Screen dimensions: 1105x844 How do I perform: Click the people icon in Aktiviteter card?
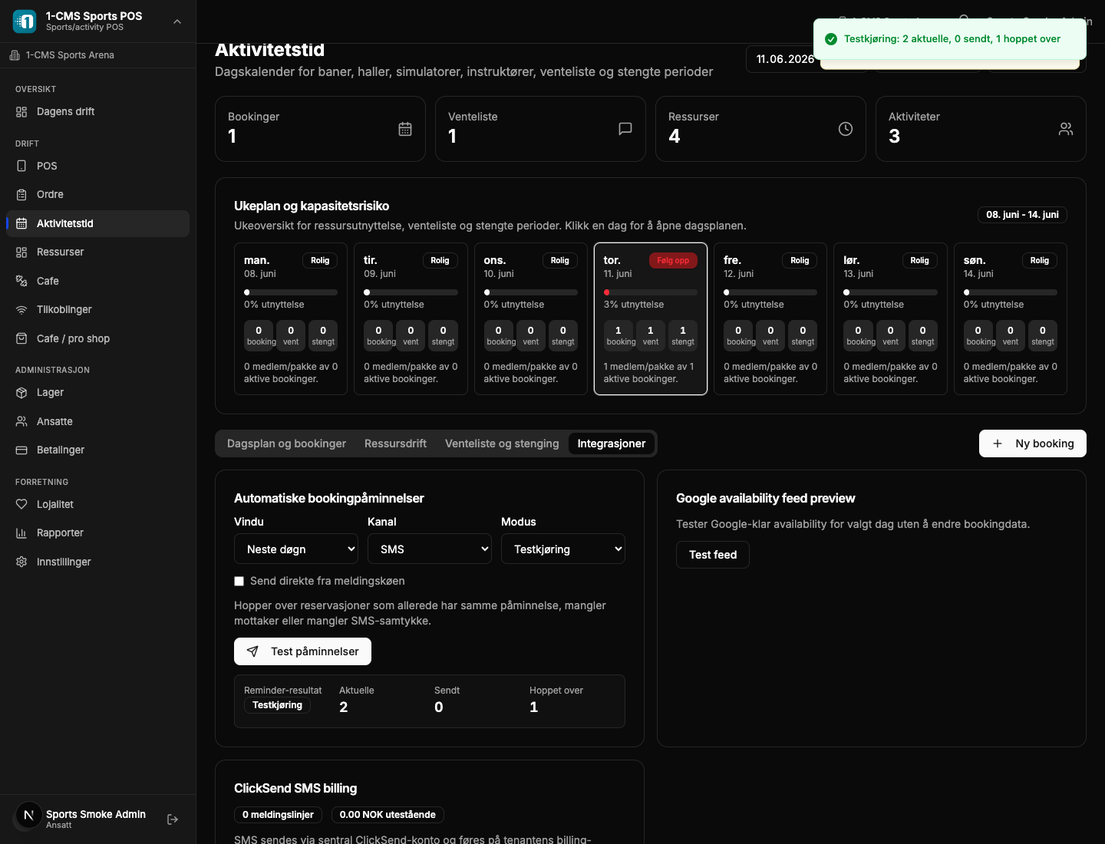pos(1066,129)
